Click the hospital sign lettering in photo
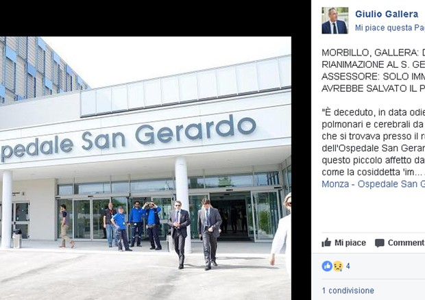 128,138
